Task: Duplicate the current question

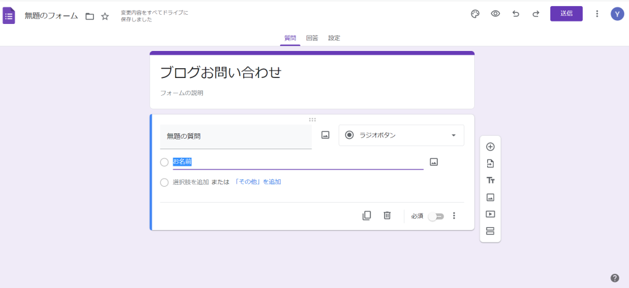Action: [367, 216]
